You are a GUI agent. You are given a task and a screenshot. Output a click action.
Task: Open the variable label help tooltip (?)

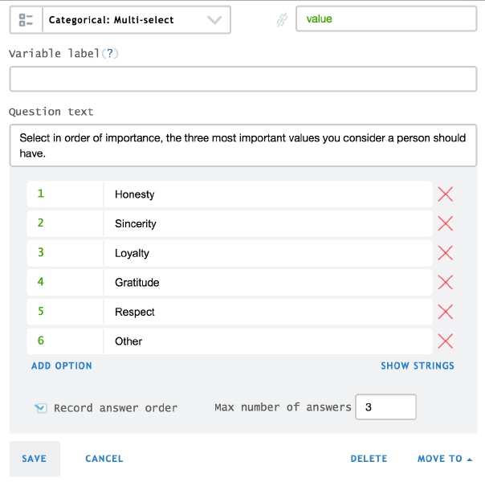(x=109, y=53)
